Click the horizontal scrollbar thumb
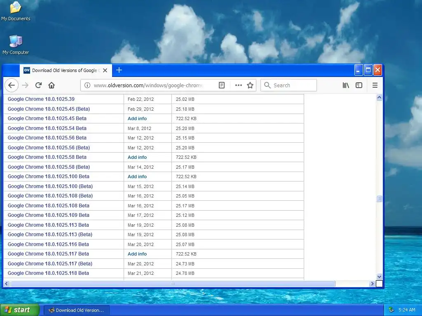Viewport: 422px width, 316px height. (173, 283)
